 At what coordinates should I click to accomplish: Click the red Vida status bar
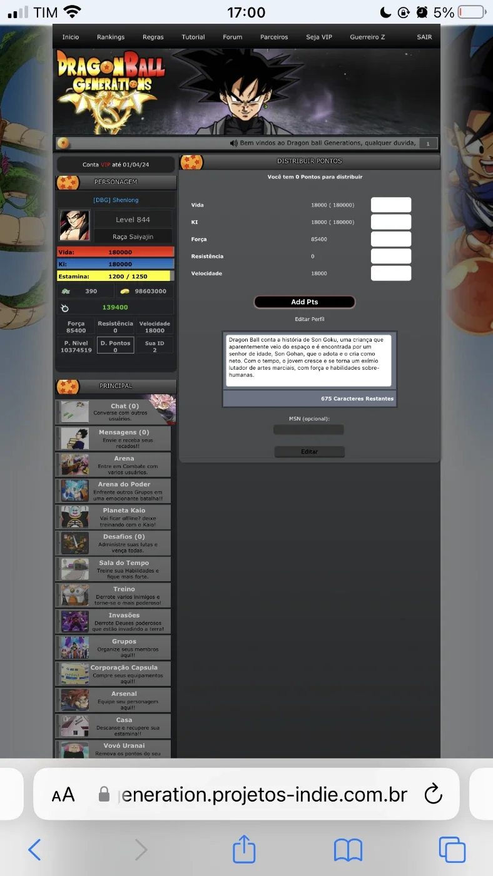(x=115, y=252)
